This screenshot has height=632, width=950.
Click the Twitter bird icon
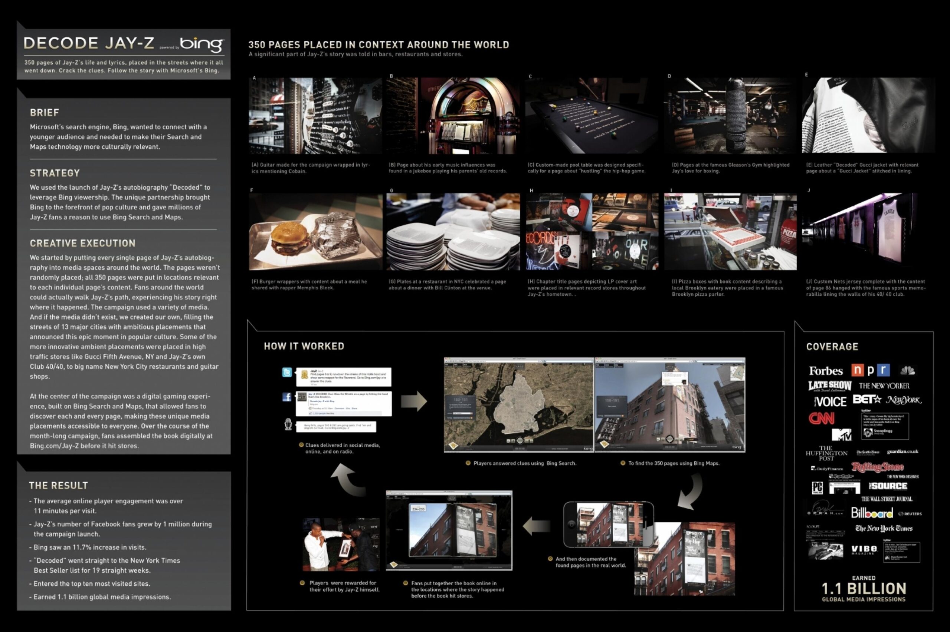click(287, 372)
